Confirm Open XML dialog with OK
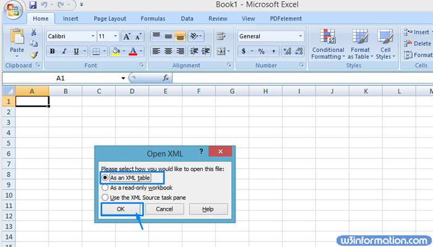The image size is (433, 247). point(121,209)
